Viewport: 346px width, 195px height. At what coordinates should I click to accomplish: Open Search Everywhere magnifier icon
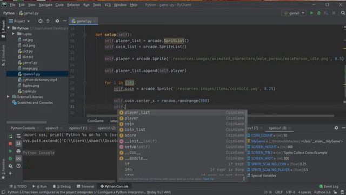343,13
